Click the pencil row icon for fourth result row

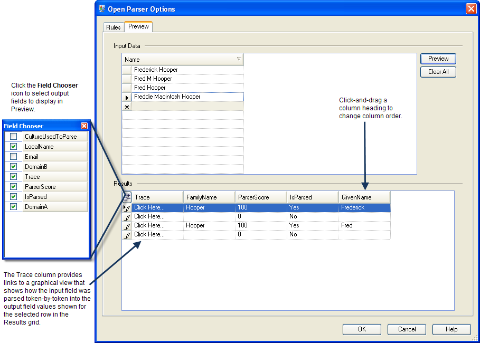click(127, 235)
